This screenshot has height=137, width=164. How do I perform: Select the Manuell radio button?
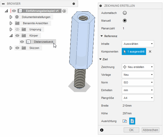pos(125,21)
